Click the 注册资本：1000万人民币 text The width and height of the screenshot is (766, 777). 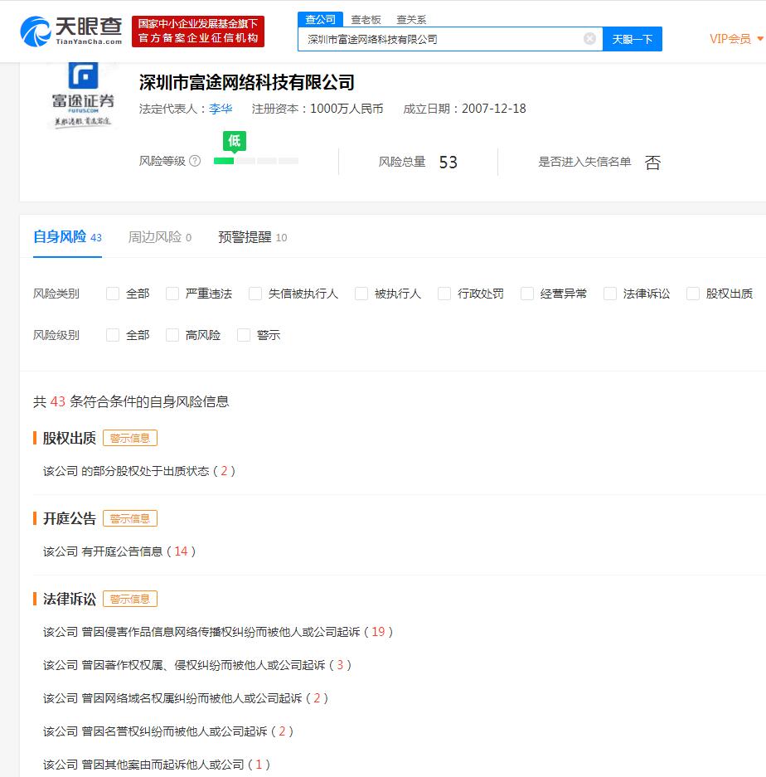pos(318,109)
